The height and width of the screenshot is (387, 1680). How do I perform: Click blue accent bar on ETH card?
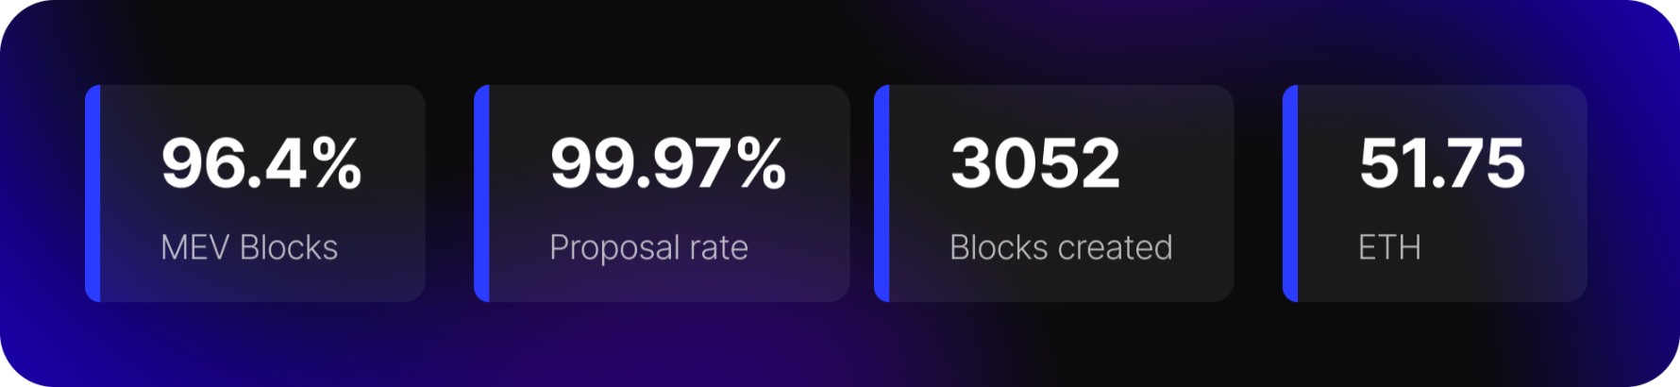coord(1290,193)
